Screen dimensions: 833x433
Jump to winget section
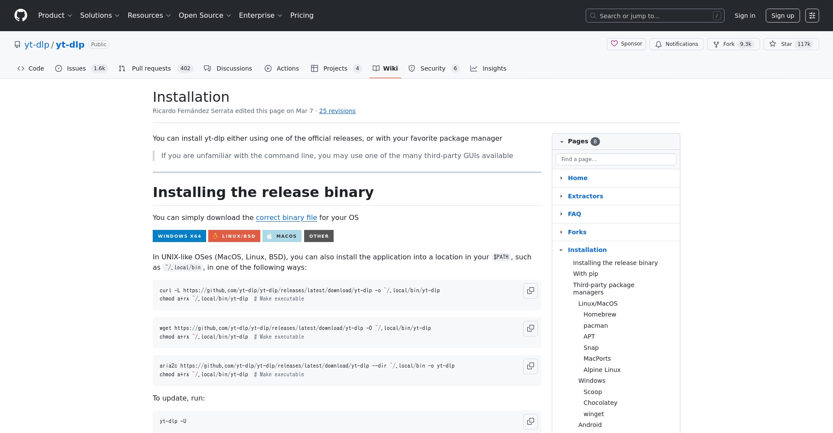tap(594, 414)
